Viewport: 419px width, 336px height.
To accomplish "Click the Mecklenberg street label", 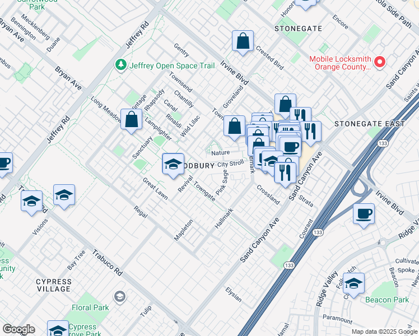I will point(35,27).
